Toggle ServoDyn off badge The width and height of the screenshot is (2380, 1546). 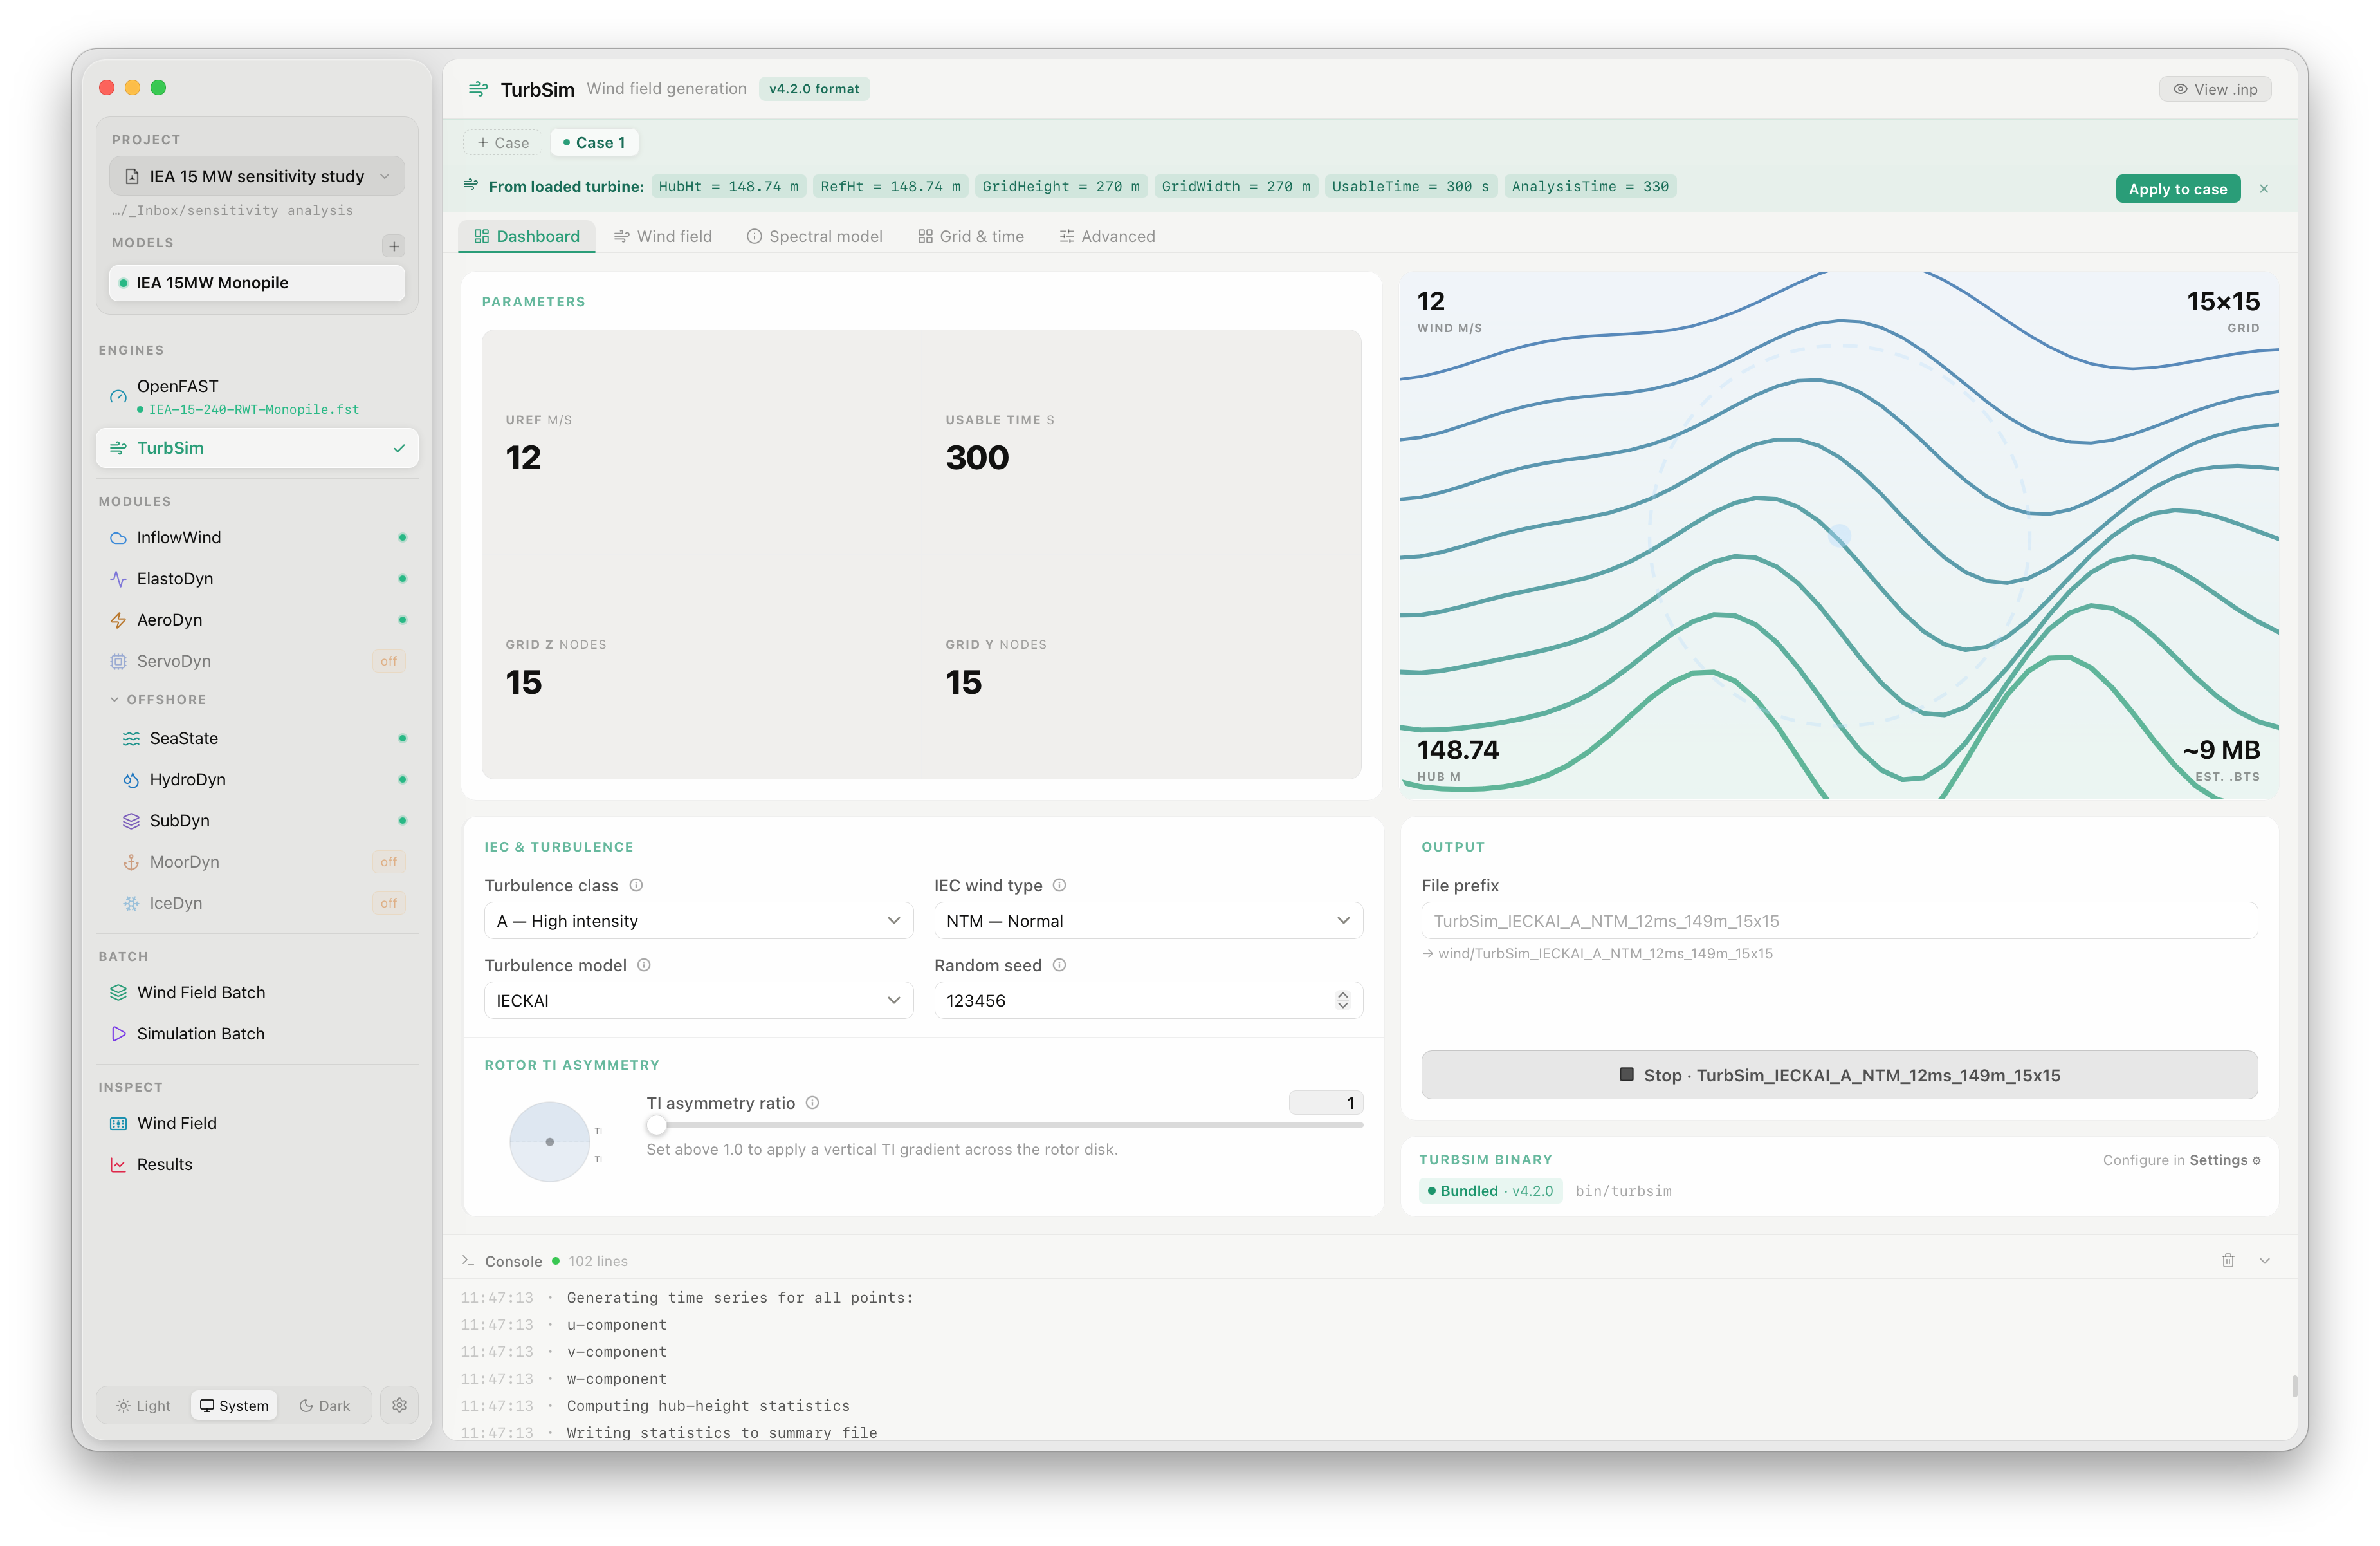[388, 662]
